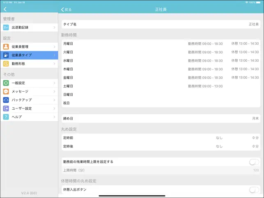This screenshot has width=264, height=198.
Task: Select the 水曜日 row label
Action: point(68,60)
